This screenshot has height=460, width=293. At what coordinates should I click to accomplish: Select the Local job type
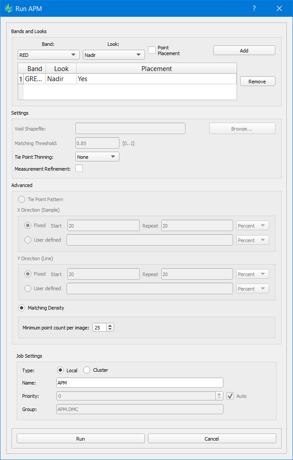point(60,370)
